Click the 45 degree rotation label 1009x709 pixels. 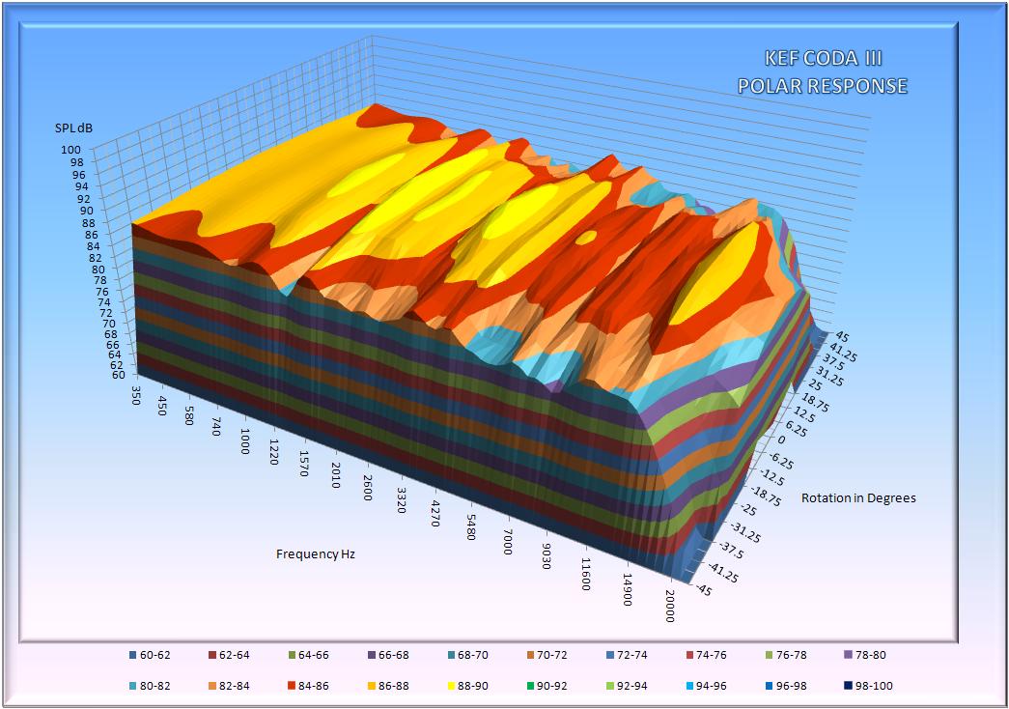842,336
